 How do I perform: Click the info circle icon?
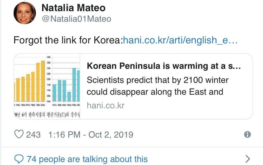[x=247, y=135]
